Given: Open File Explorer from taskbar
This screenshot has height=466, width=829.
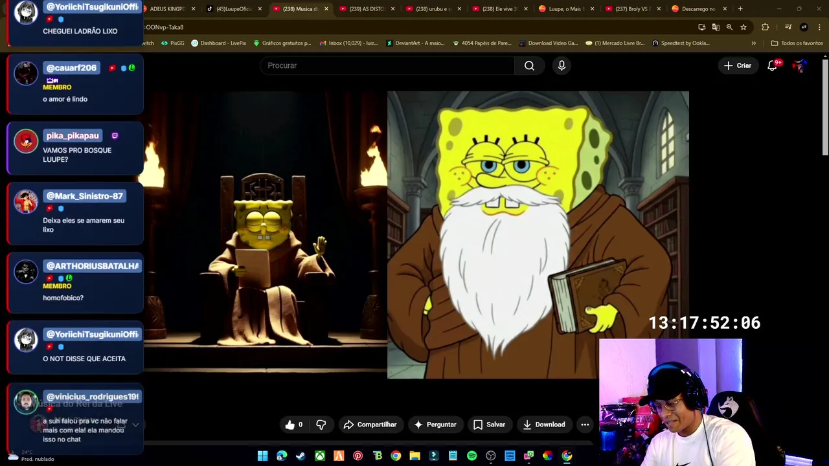Looking at the screenshot, I should tap(414, 456).
